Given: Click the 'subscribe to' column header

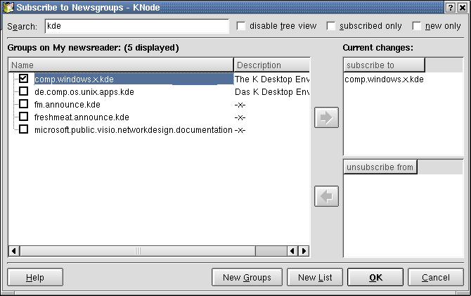Looking at the screenshot, I should [385, 65].
